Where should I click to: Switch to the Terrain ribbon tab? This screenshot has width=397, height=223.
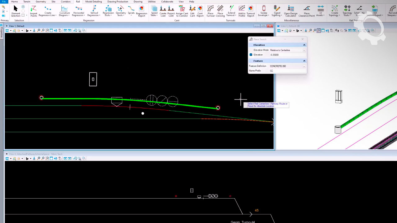click(x=27, y=2)
